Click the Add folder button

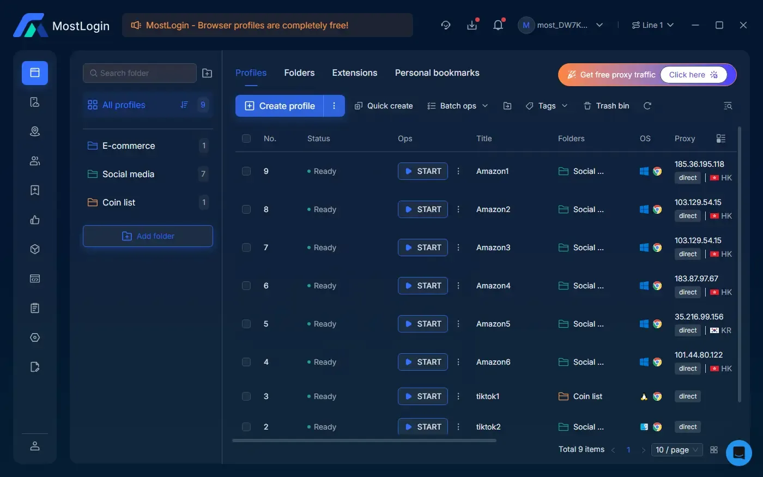148,236
